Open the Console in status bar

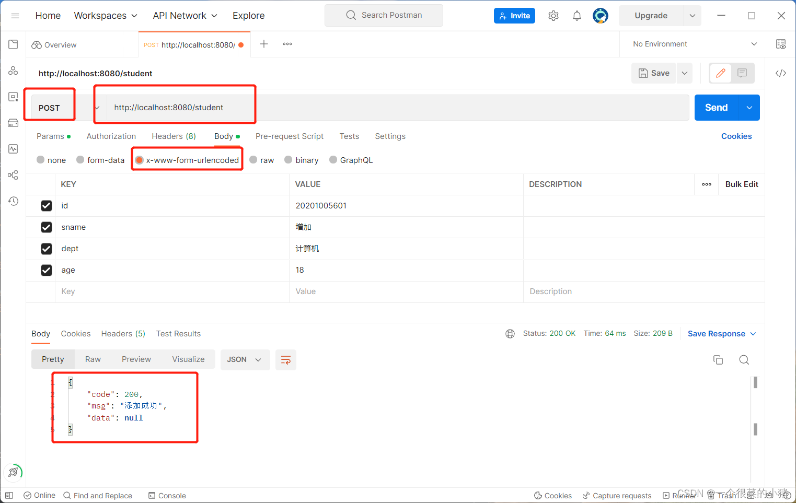pos(167,496)
